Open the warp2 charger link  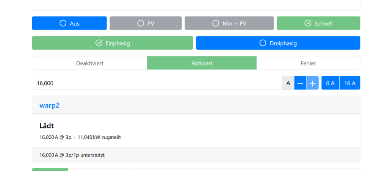(49, 105)
